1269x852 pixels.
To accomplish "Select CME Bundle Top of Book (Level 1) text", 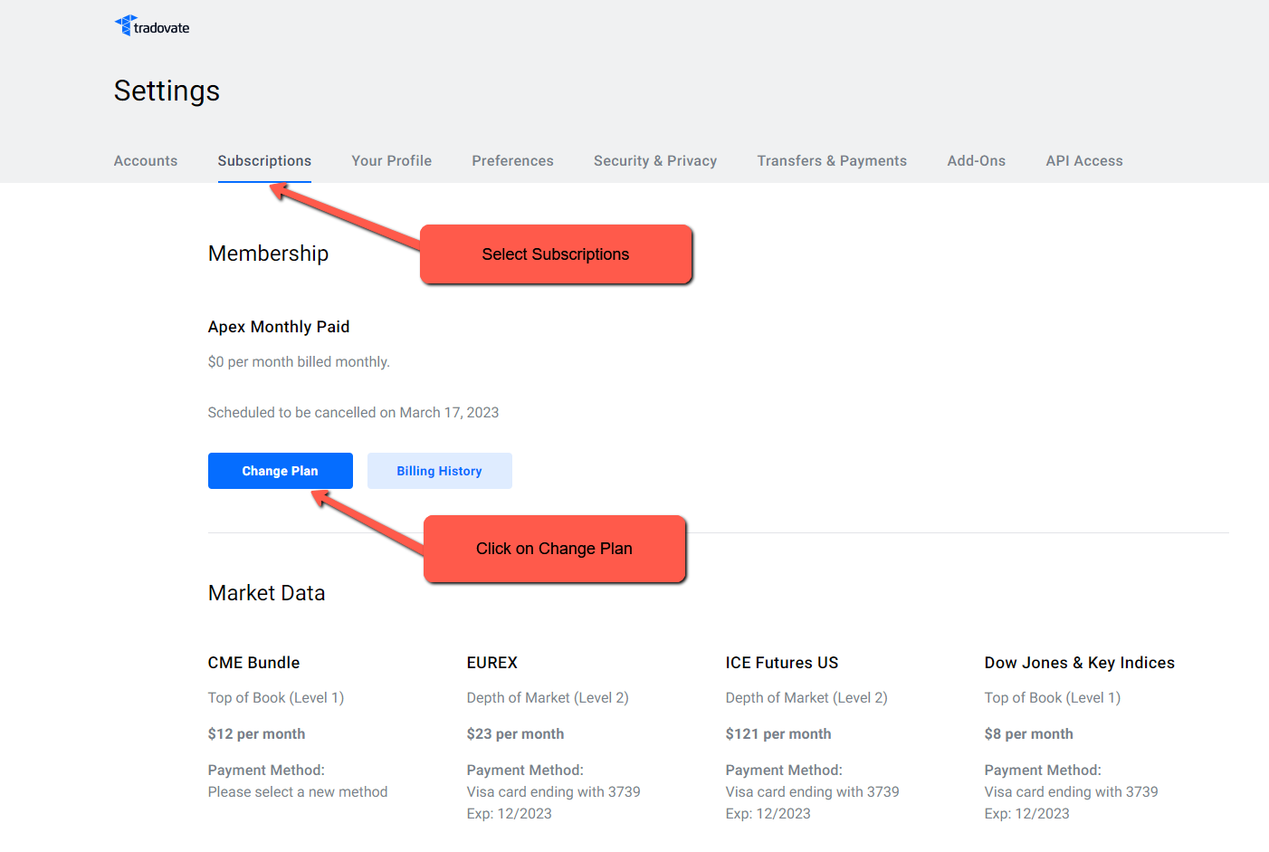I will point(276,698).
